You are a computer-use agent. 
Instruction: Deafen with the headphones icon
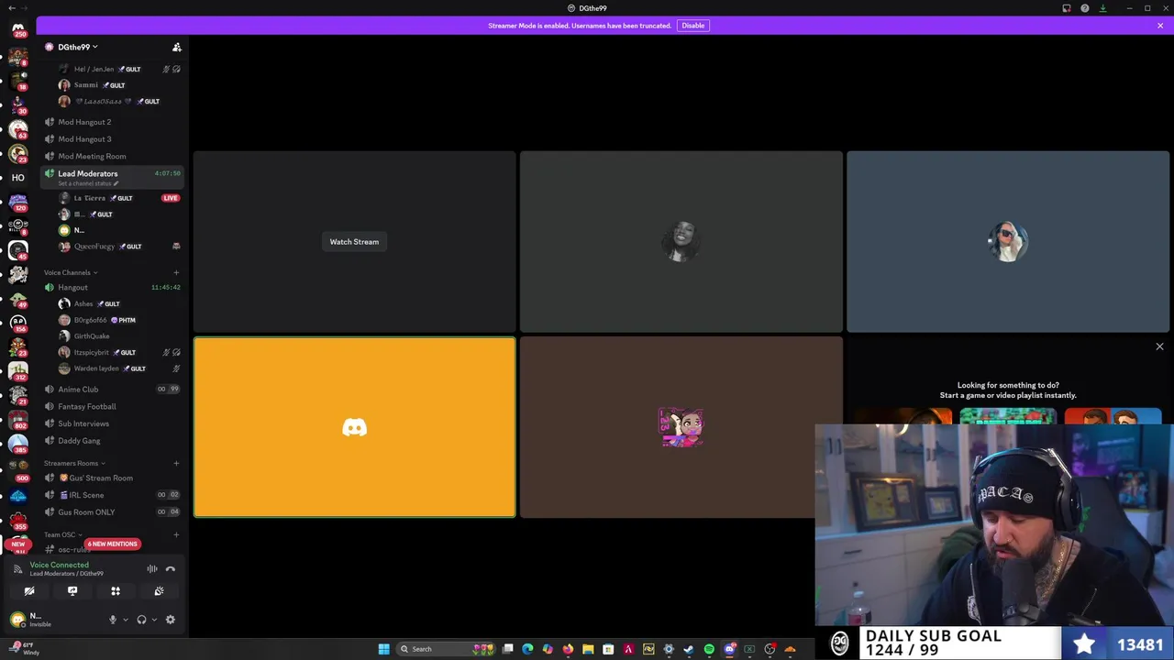(x=141, y=620)
